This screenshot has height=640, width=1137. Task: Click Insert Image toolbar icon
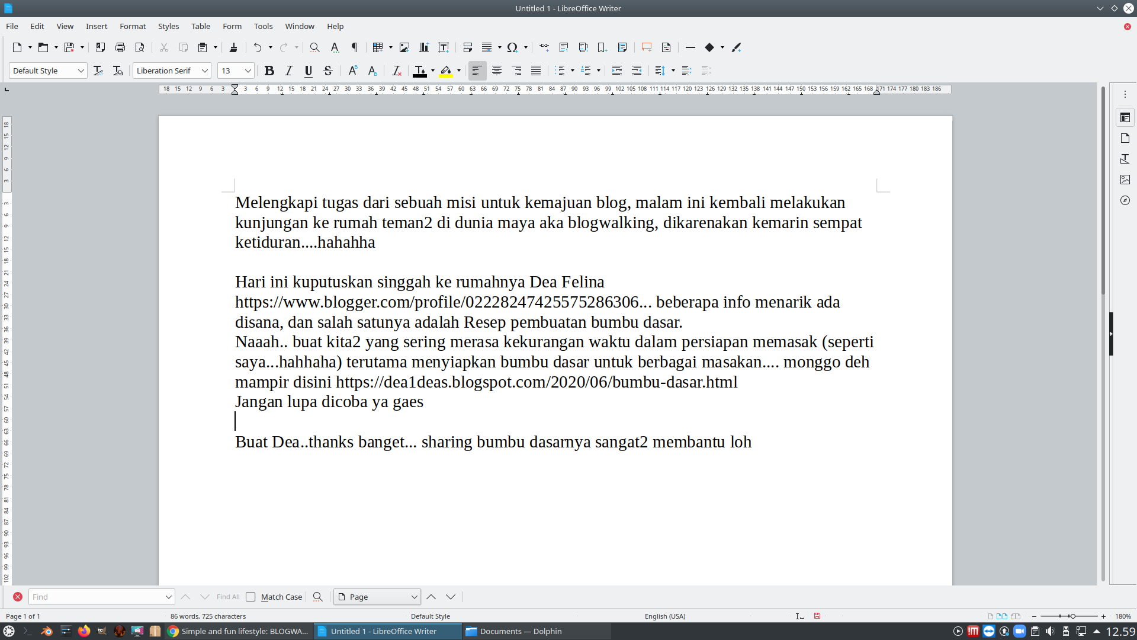pos(404,47)
